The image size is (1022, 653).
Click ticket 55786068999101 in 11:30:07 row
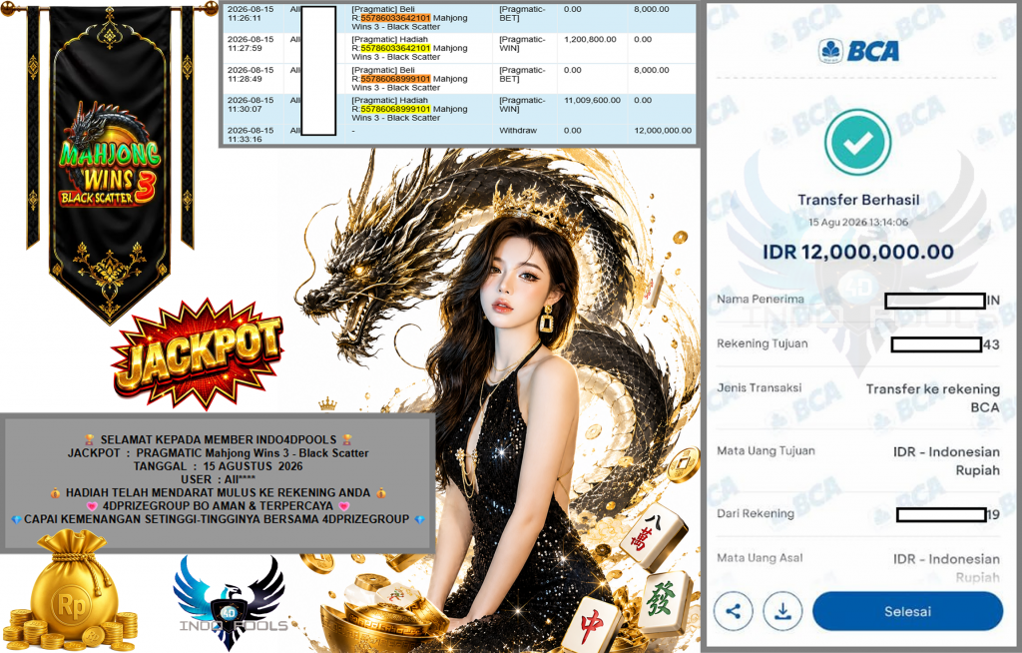[x=395, y=109]
